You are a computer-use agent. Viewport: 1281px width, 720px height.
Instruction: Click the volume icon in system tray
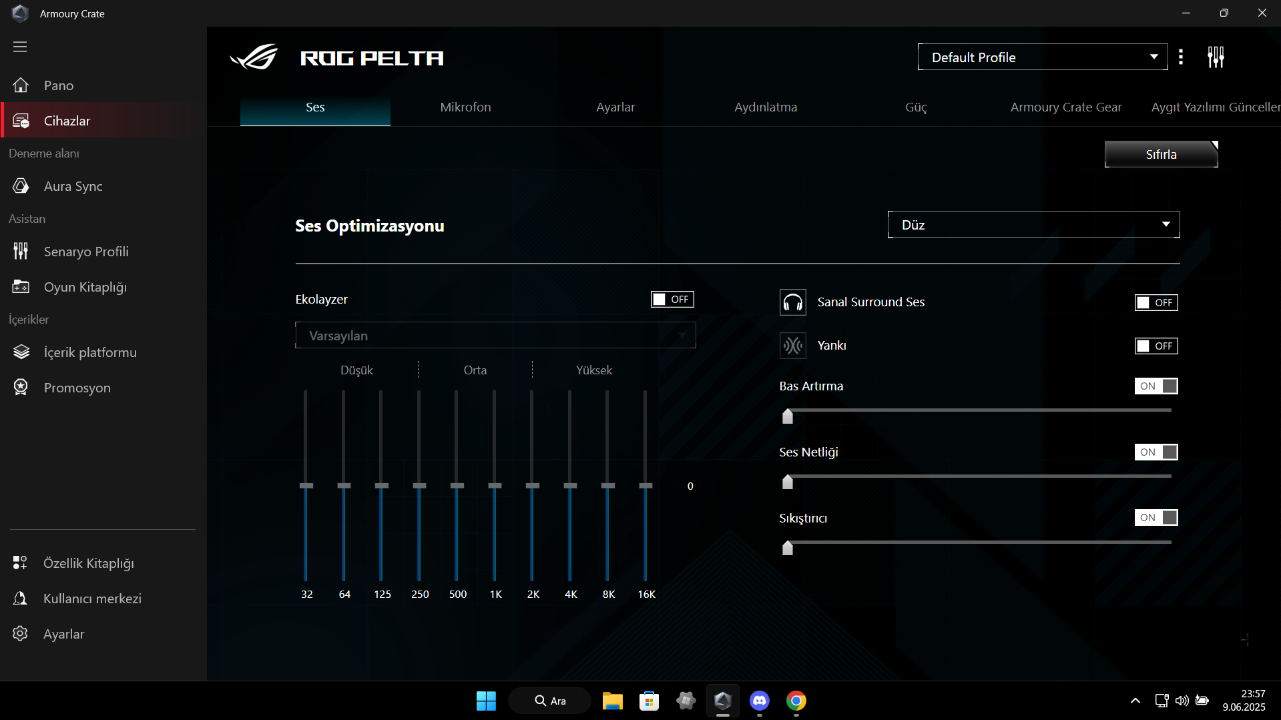[1182, 701]
